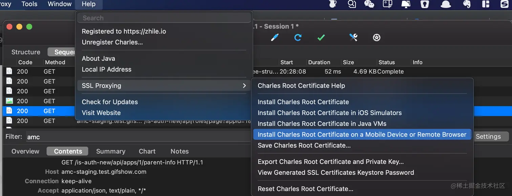Click the 4.69 KB size value
Image resolution: width=512 pixels, height=196 pixels.
[365, 72]
